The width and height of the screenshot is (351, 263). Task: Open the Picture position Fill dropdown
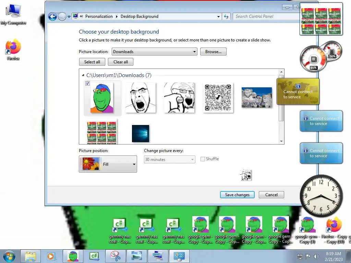tap(108, 164)
